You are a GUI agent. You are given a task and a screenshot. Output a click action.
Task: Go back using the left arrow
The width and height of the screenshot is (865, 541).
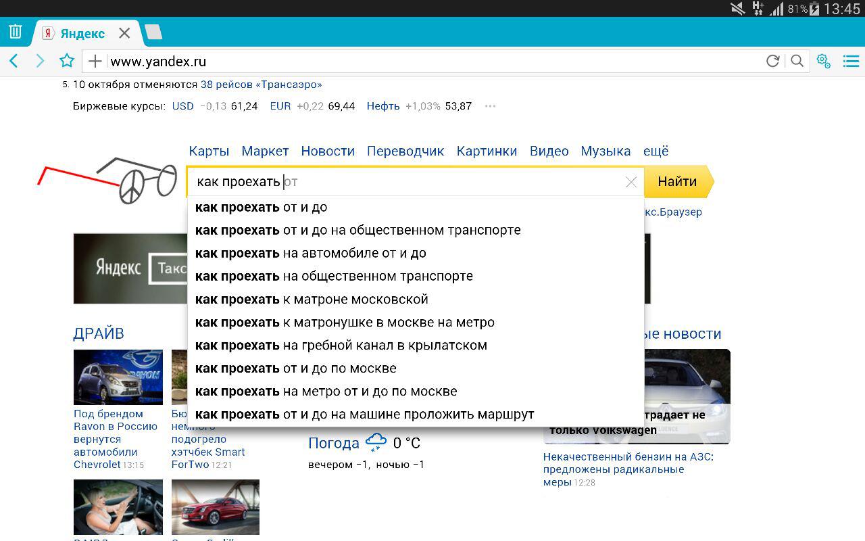click(x=14, y=62)
